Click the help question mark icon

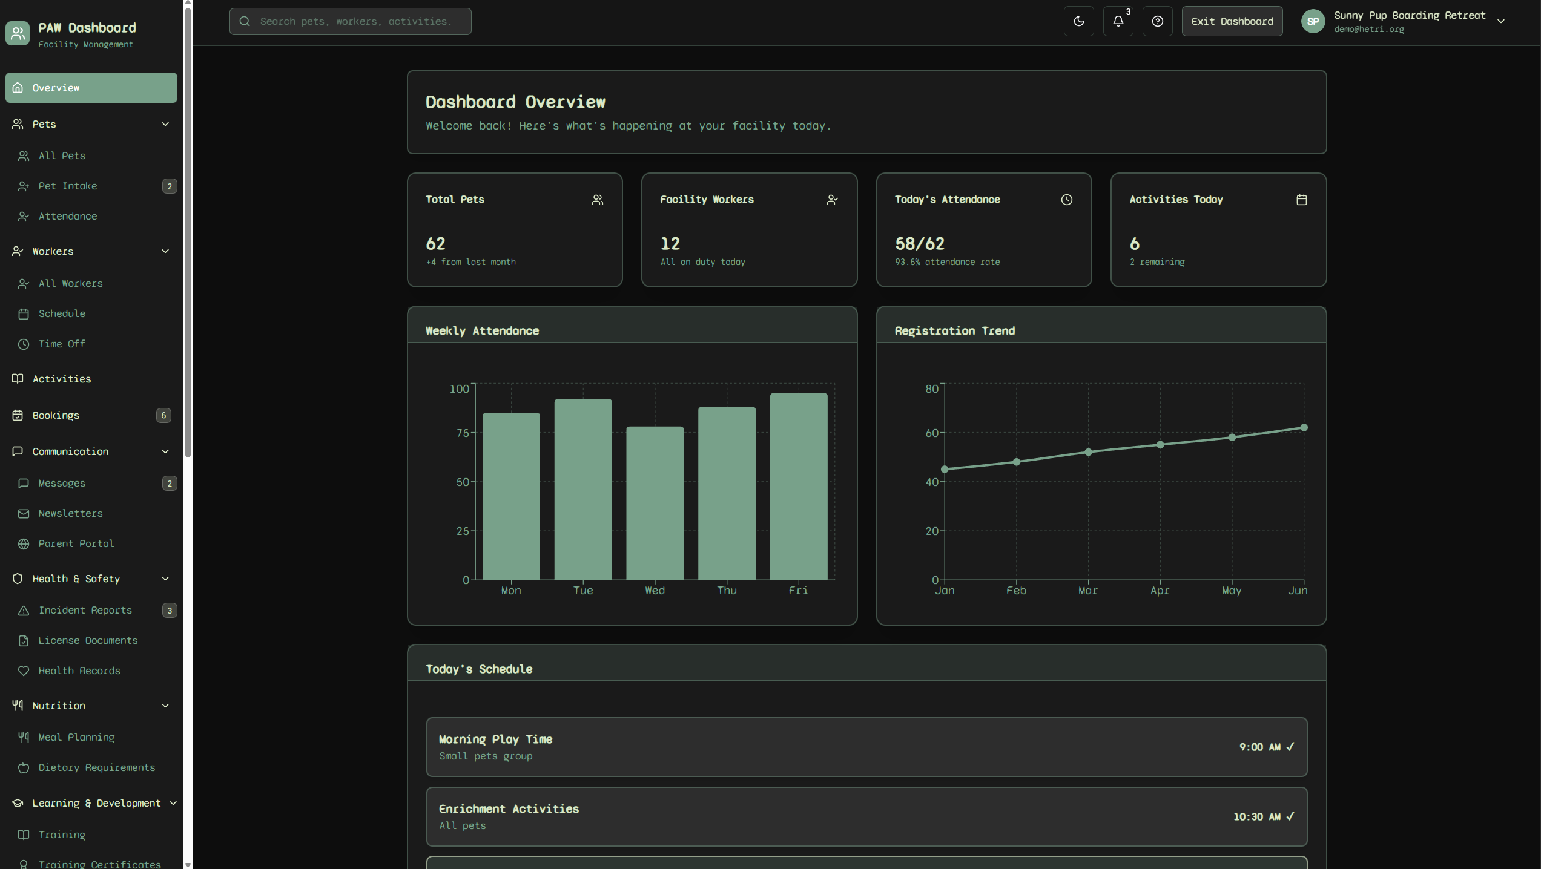(x=1157, y=21)
